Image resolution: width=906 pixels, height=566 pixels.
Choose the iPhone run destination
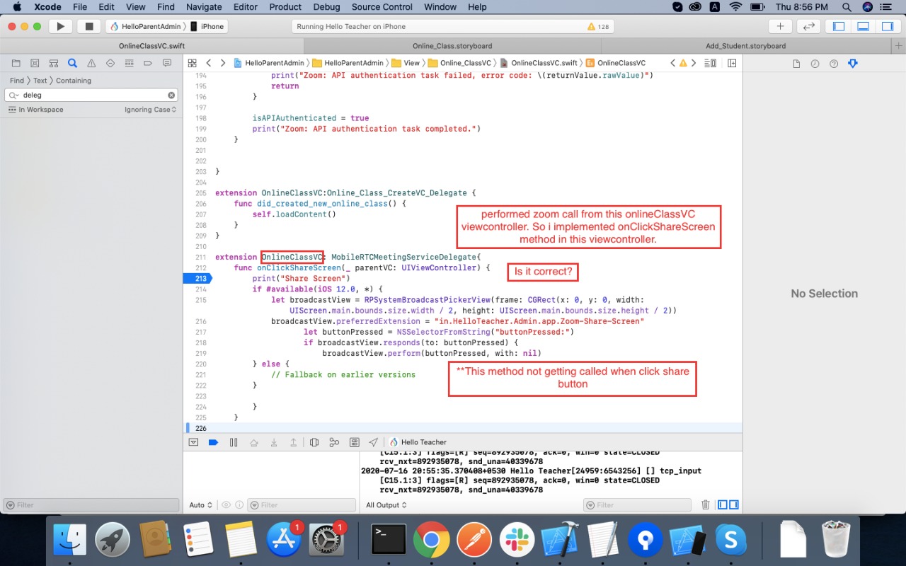(208, 26)
